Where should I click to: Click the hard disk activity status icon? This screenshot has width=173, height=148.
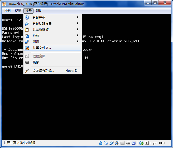pos(100,143)
